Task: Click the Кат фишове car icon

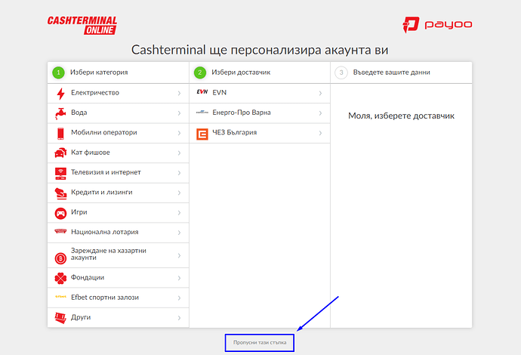Action: click(x=60, y=153)
